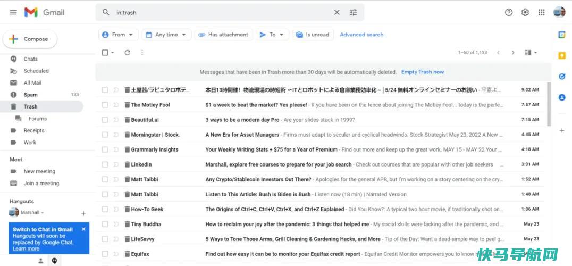Mark The Motley Fool message as important
This screenshot has height=266, width=572.
pyautogui.click(x=116, y=105)
